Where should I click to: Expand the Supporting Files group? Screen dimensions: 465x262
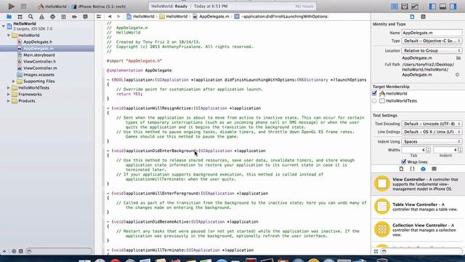[13, 81]
